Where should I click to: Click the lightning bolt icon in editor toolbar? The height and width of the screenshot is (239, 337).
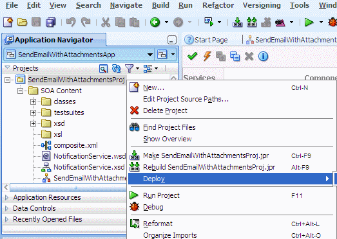(x=207, y=57)
